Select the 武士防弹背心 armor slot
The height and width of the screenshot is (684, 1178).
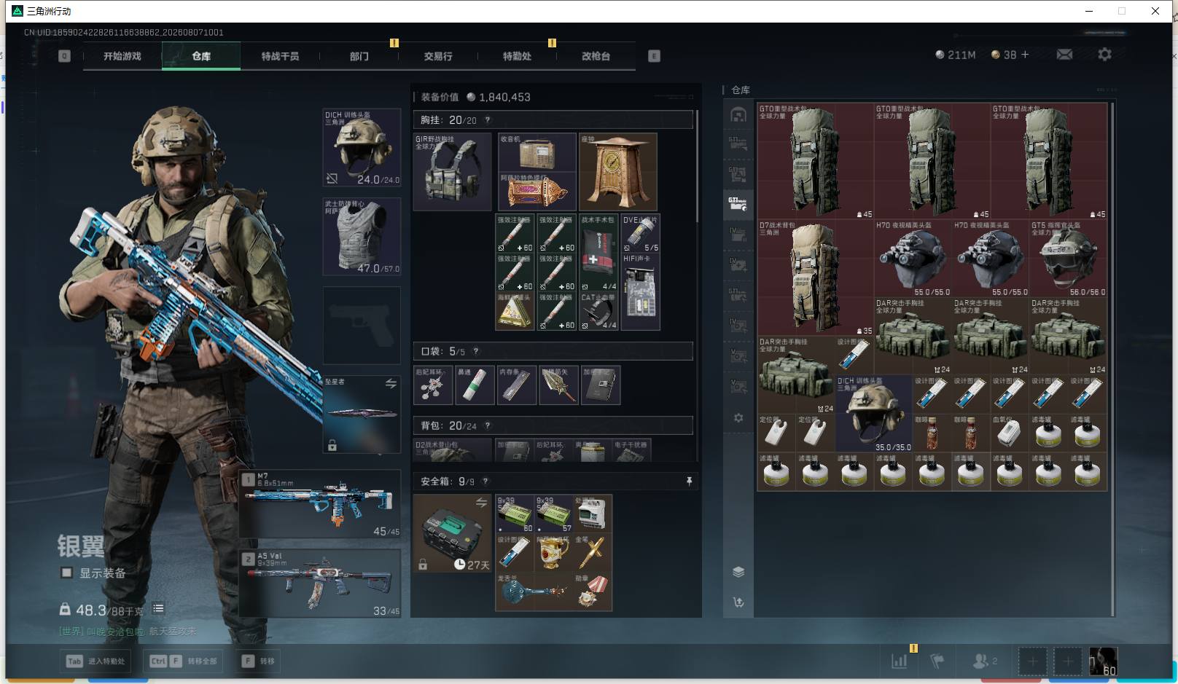pyautogui.click(x=362, y=237)
